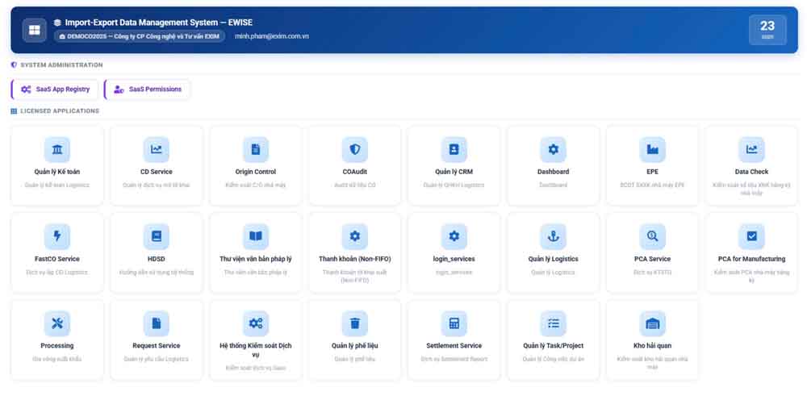Open the EPE factory icon

coord(653,150)
